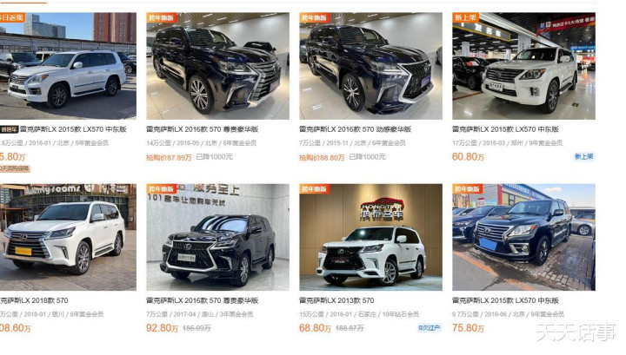
Task: Click the 跨年焕新 badge on the 9.7万公里 car photo
Action: 467,189
